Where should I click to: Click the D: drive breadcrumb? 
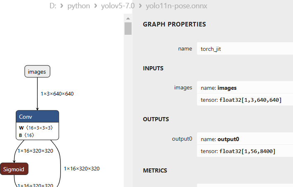coord(52,6)
